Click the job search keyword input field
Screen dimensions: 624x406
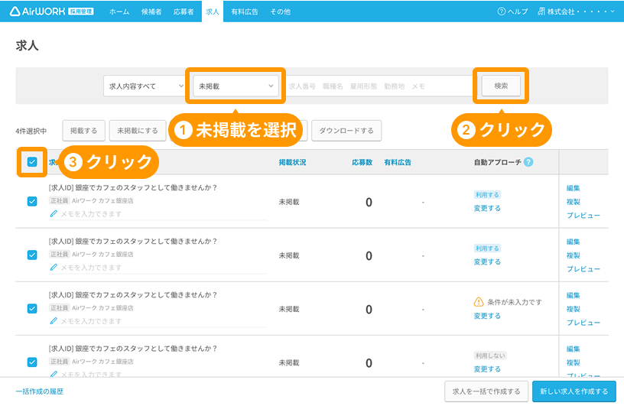378,86
